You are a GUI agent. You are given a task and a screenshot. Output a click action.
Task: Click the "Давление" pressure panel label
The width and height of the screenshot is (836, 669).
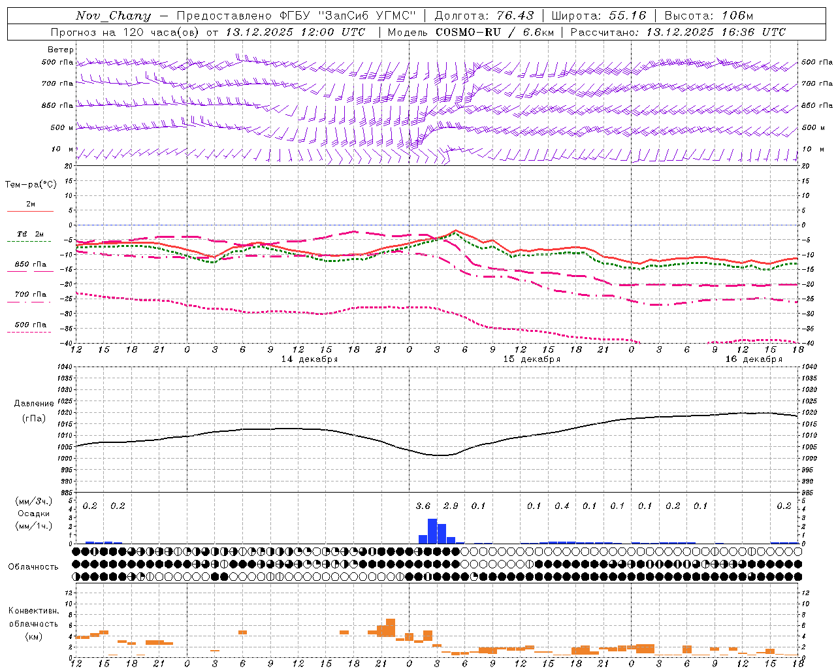click(34, 404)
